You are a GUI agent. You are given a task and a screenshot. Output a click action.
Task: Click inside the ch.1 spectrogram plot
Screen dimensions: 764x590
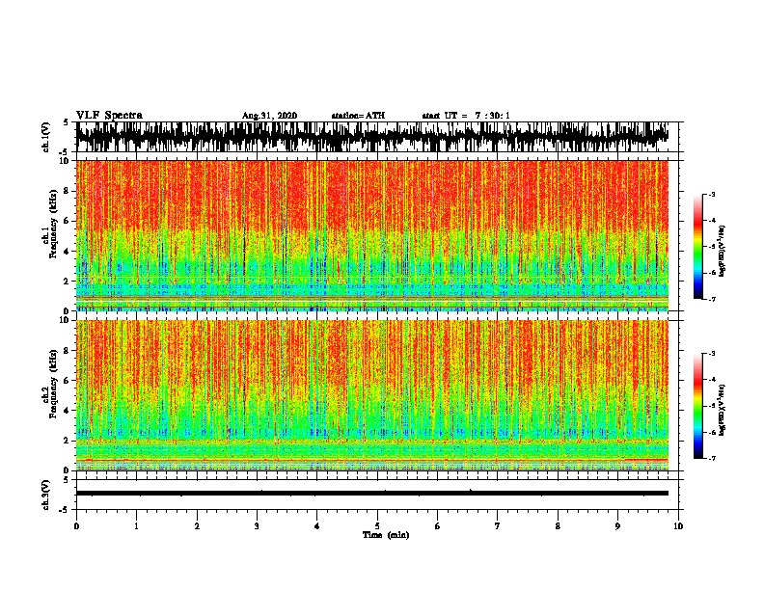click(x=371, y=235)
